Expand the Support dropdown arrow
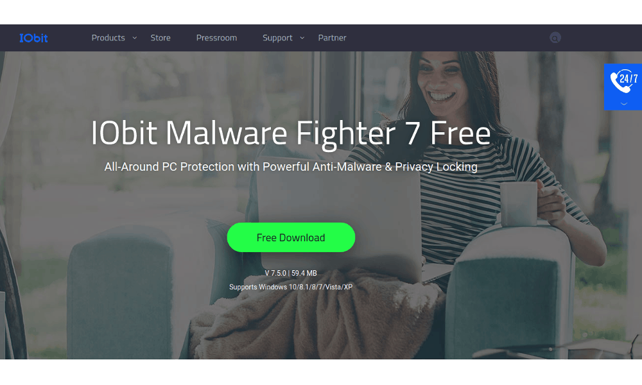 click(x=302, y=38)
